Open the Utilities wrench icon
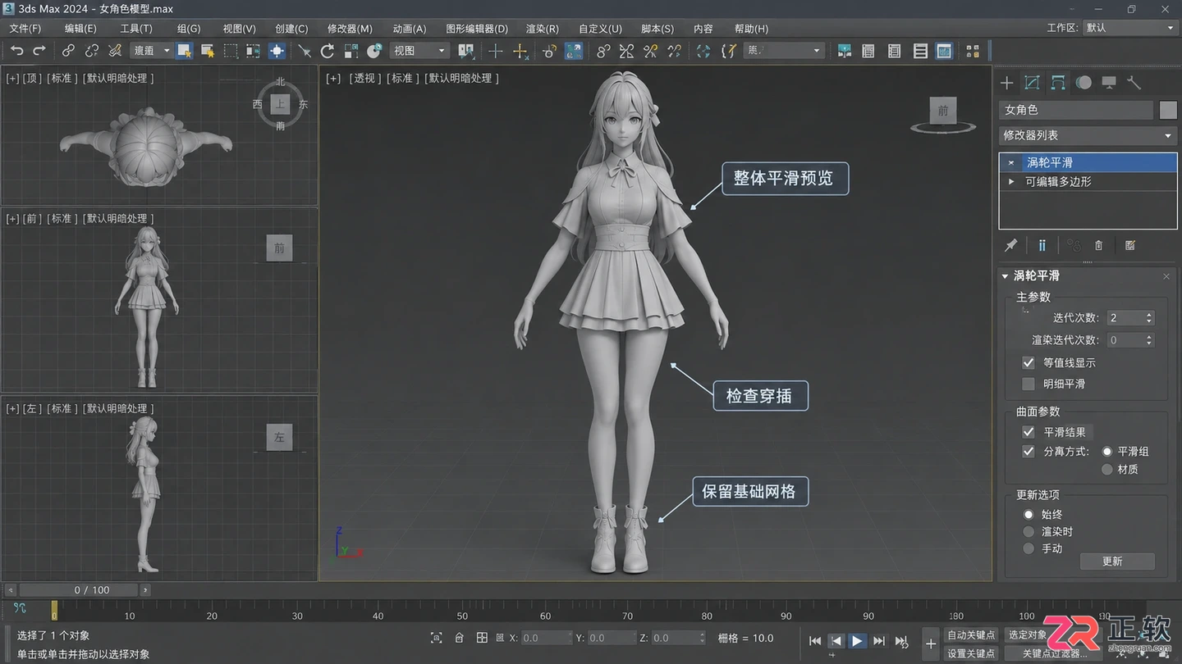The image size is (1182, 664). click(x=1134, y=83)
